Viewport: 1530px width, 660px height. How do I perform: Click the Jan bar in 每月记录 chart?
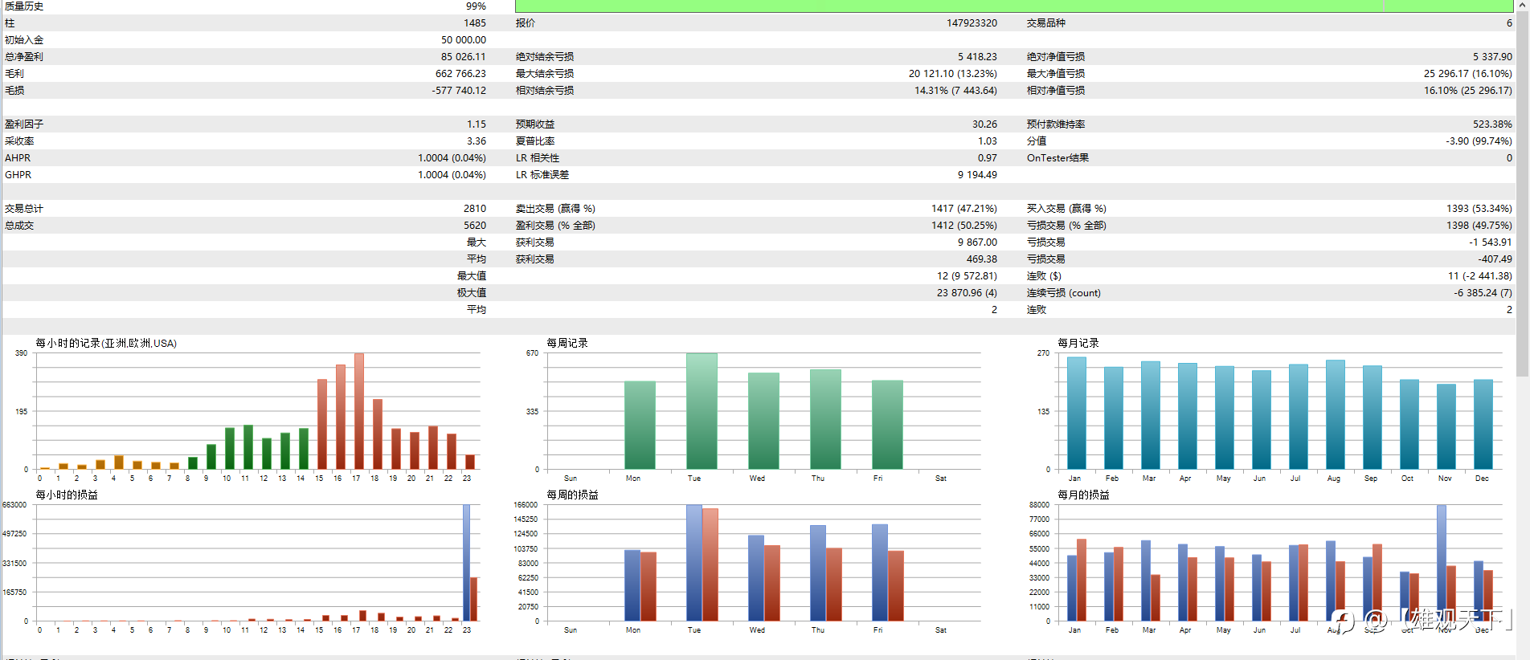coord(1076,413)
